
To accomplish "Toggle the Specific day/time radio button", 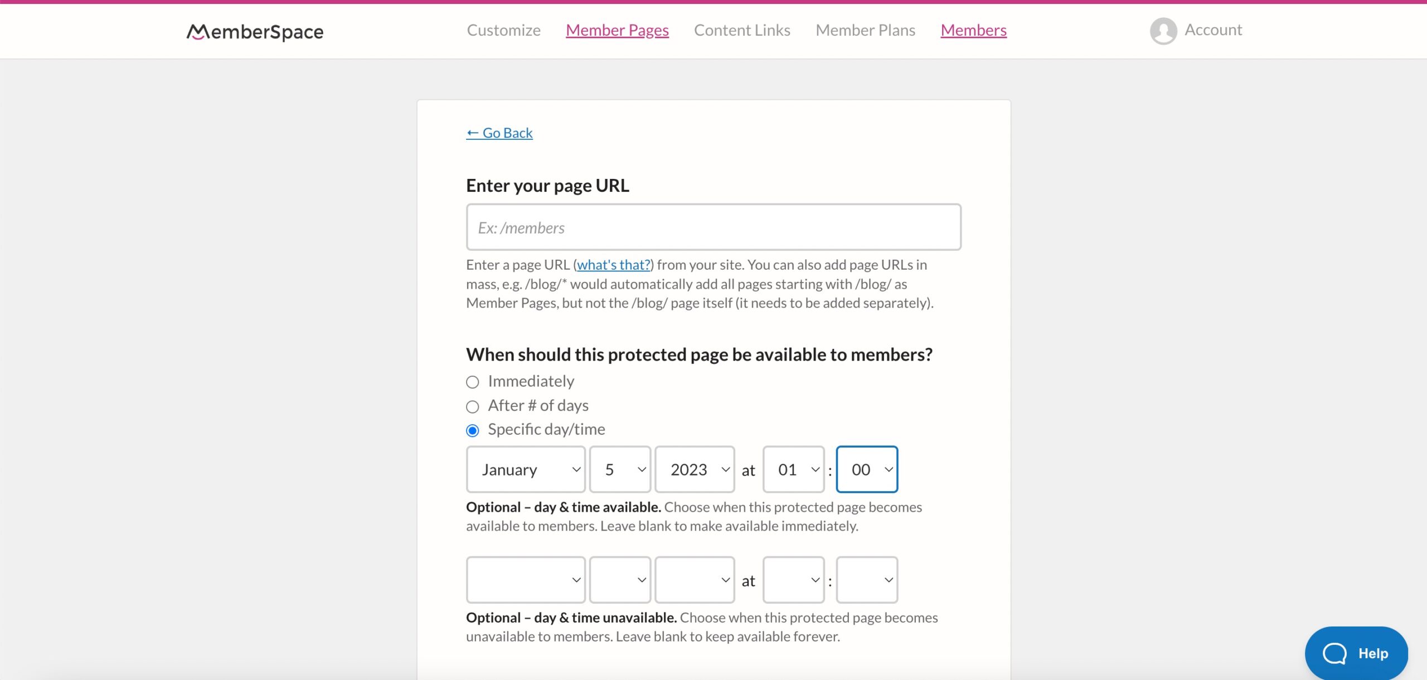I will (x=472, y=430).
